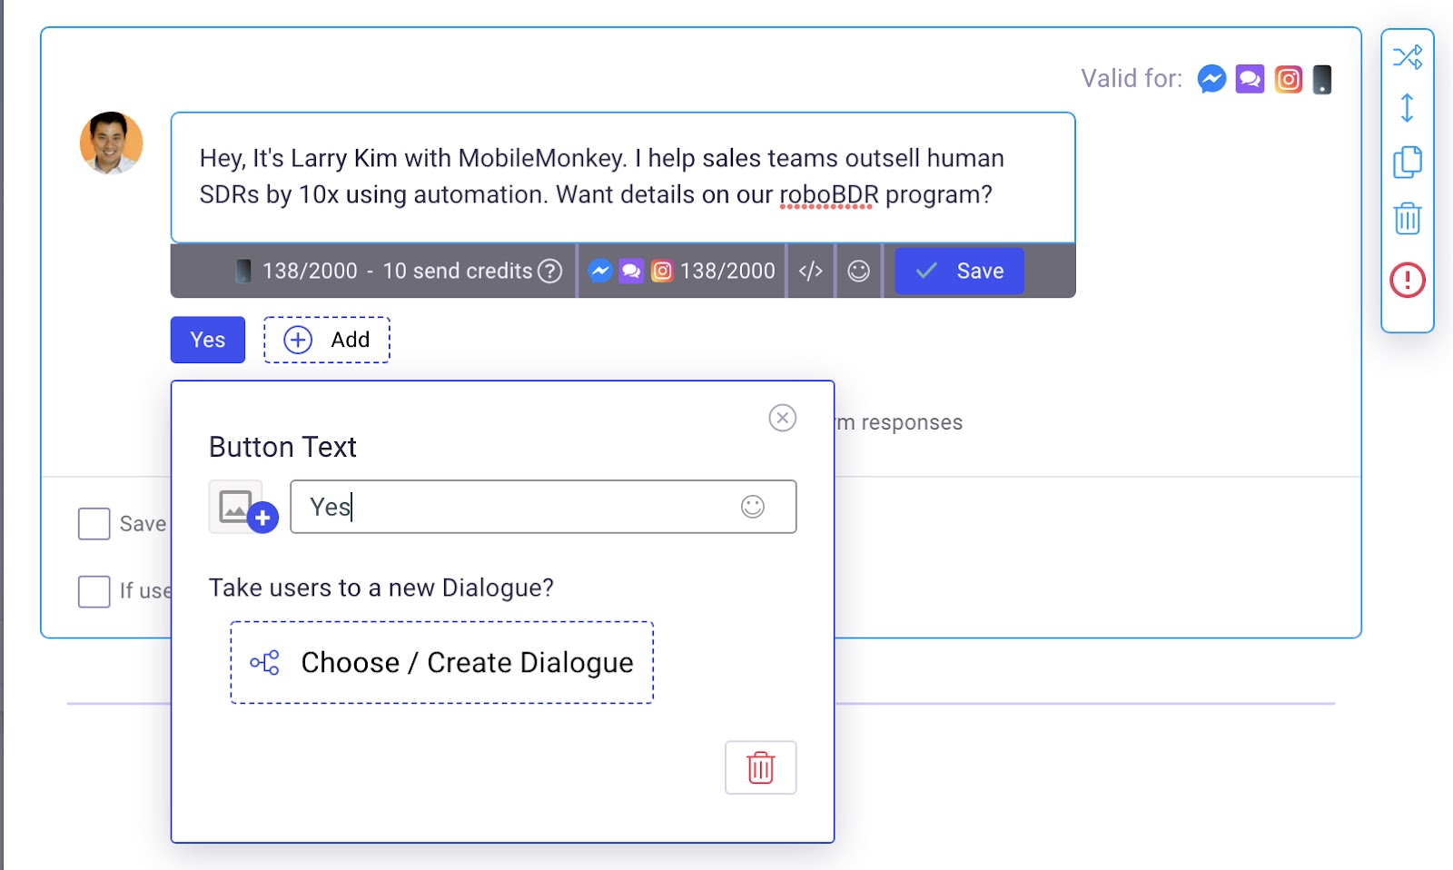The image size is (1453, 870).
Task: Click the web chat icon in message toolbar
Action: (x=631, y=271)
